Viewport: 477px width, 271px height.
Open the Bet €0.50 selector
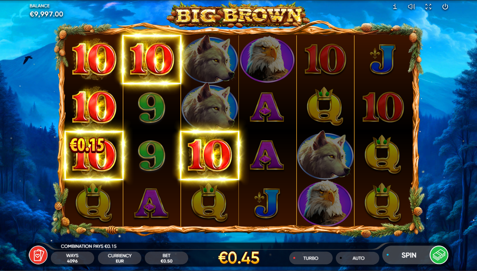167,258
